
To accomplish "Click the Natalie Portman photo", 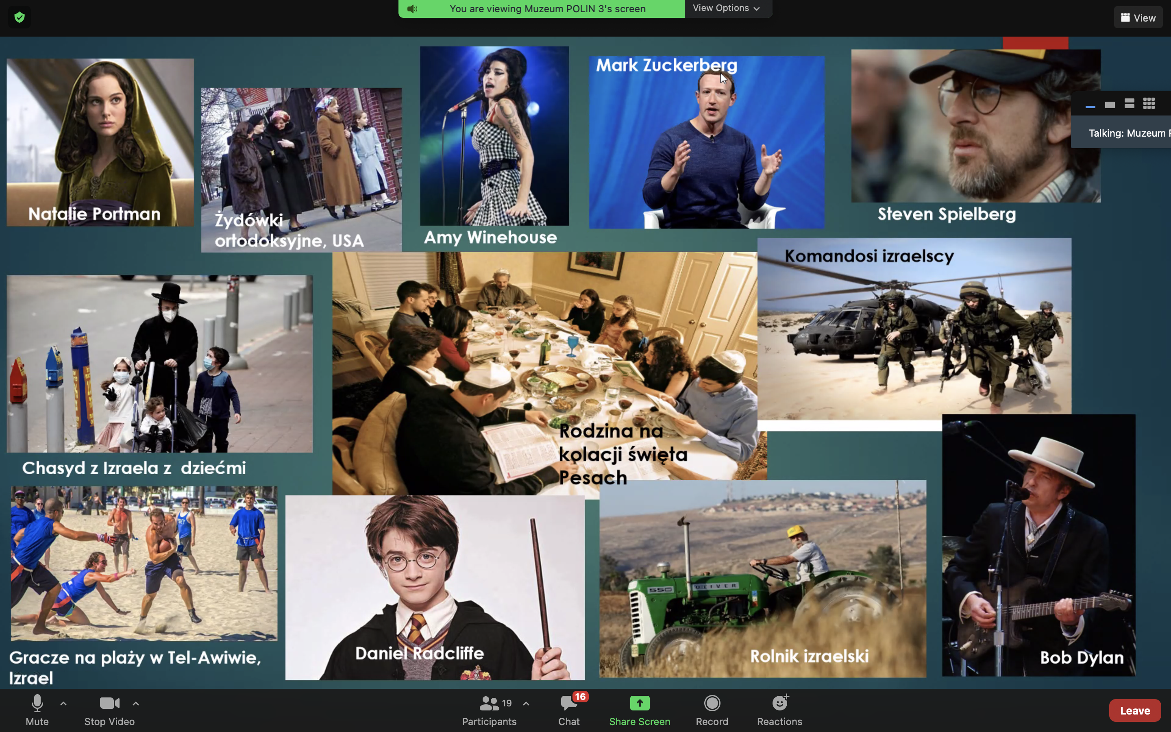I will point(100,142).
